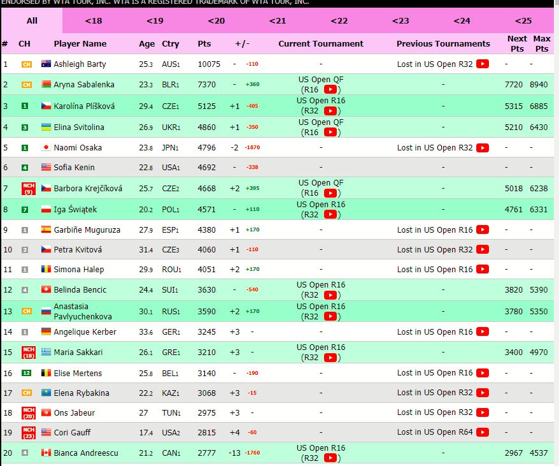
Task: Select the <24 age tab
Action: (x=462, y=20)
